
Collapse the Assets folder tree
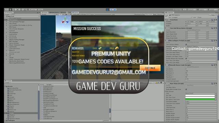pos(5,86)
